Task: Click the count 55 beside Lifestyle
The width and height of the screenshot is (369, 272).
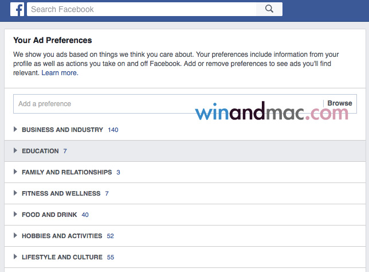Action: [x=111, y=257]
